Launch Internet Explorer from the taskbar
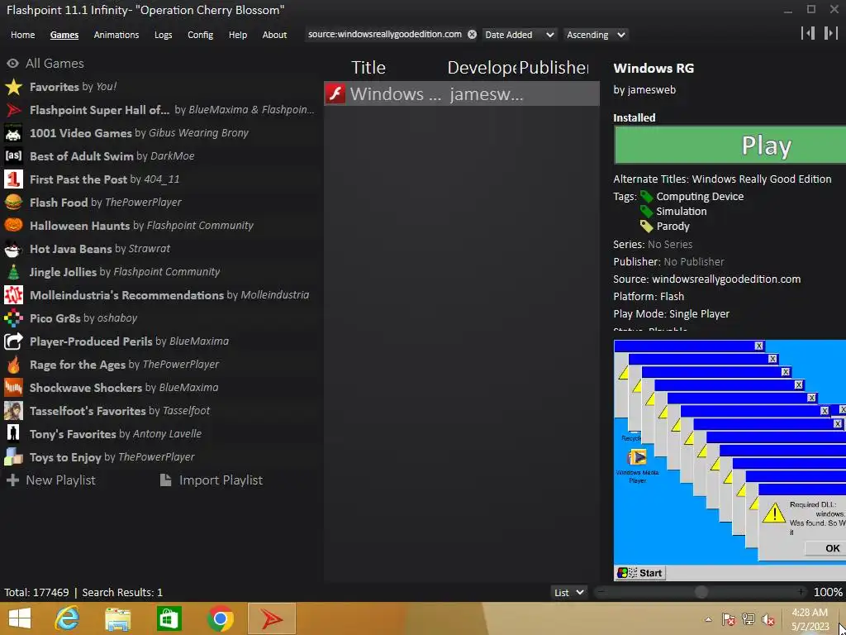 pos(67,618)
